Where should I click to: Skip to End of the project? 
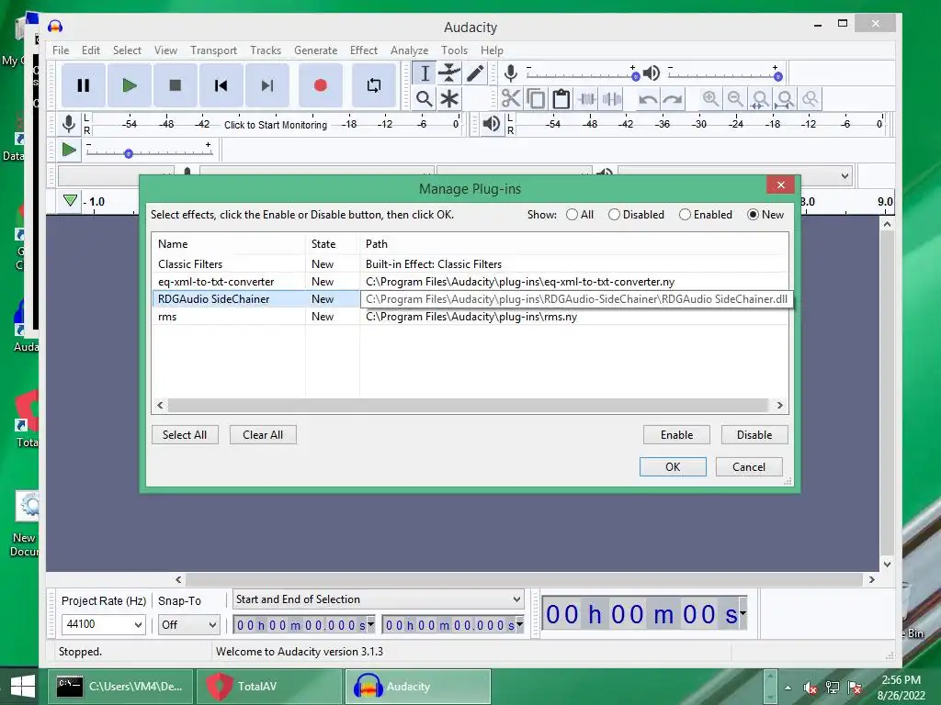(x=267, y=85)
